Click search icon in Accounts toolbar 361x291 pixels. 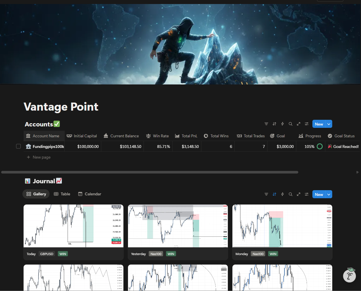coord(291,124)
